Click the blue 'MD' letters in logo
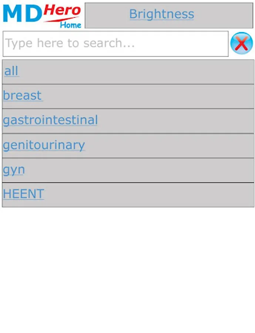 [x=23, y=14]
